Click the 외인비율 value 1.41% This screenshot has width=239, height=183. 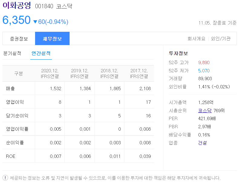click(204, 87)
